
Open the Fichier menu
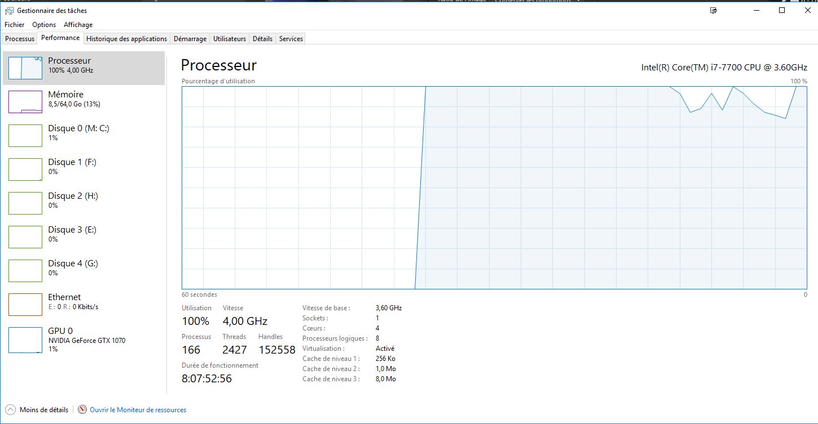[x=15, y=25]
